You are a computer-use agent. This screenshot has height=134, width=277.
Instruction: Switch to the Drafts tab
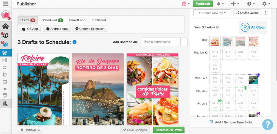pos(28,20)
